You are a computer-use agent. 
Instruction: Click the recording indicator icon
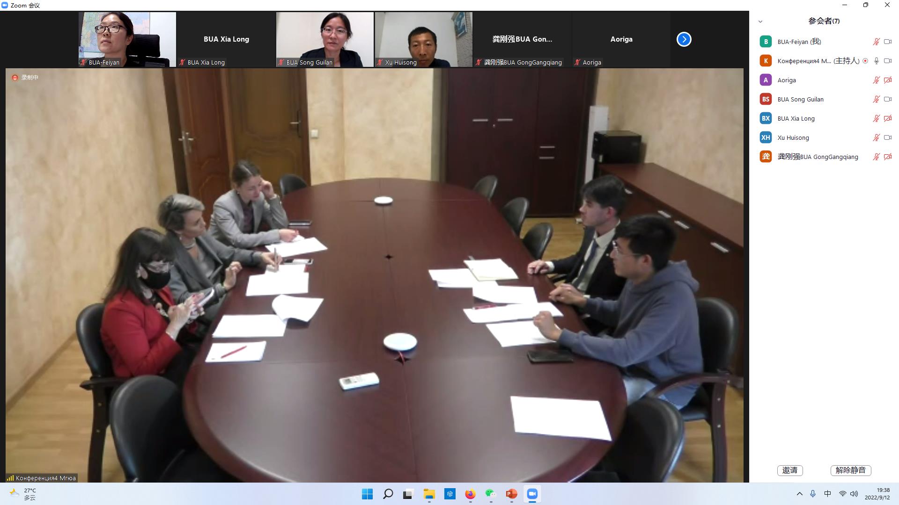[15, 78]
